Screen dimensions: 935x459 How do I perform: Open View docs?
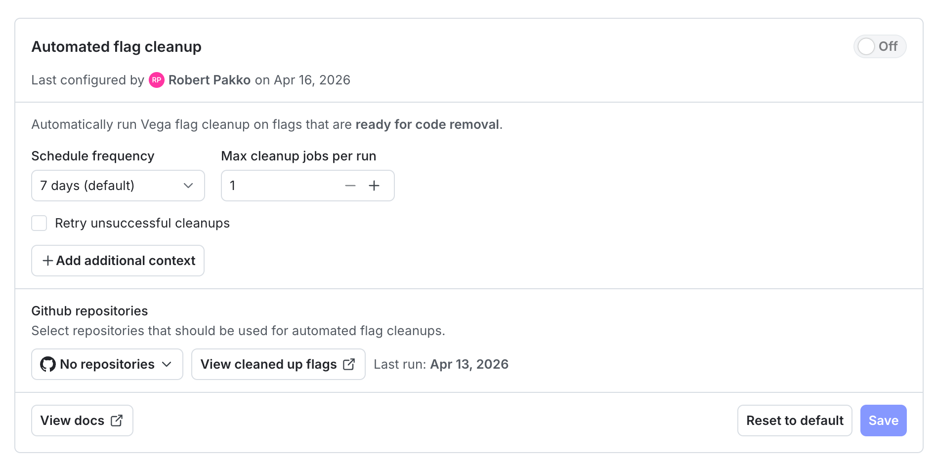pos(82,420)
